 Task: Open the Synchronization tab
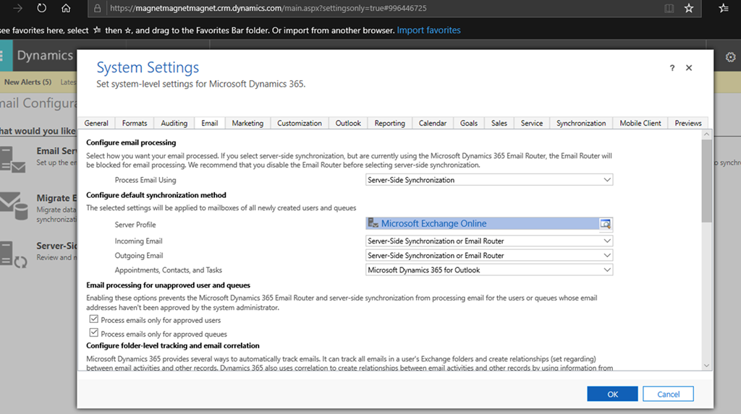(580, 124)
